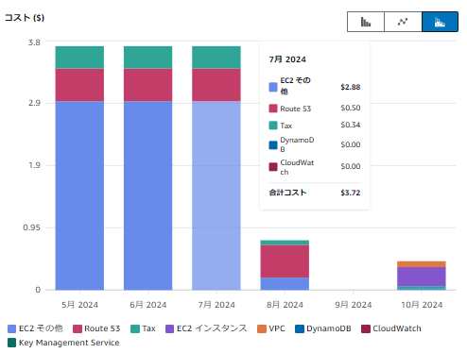Click the CloudWatch legend swatch

(x=366, y=328)
